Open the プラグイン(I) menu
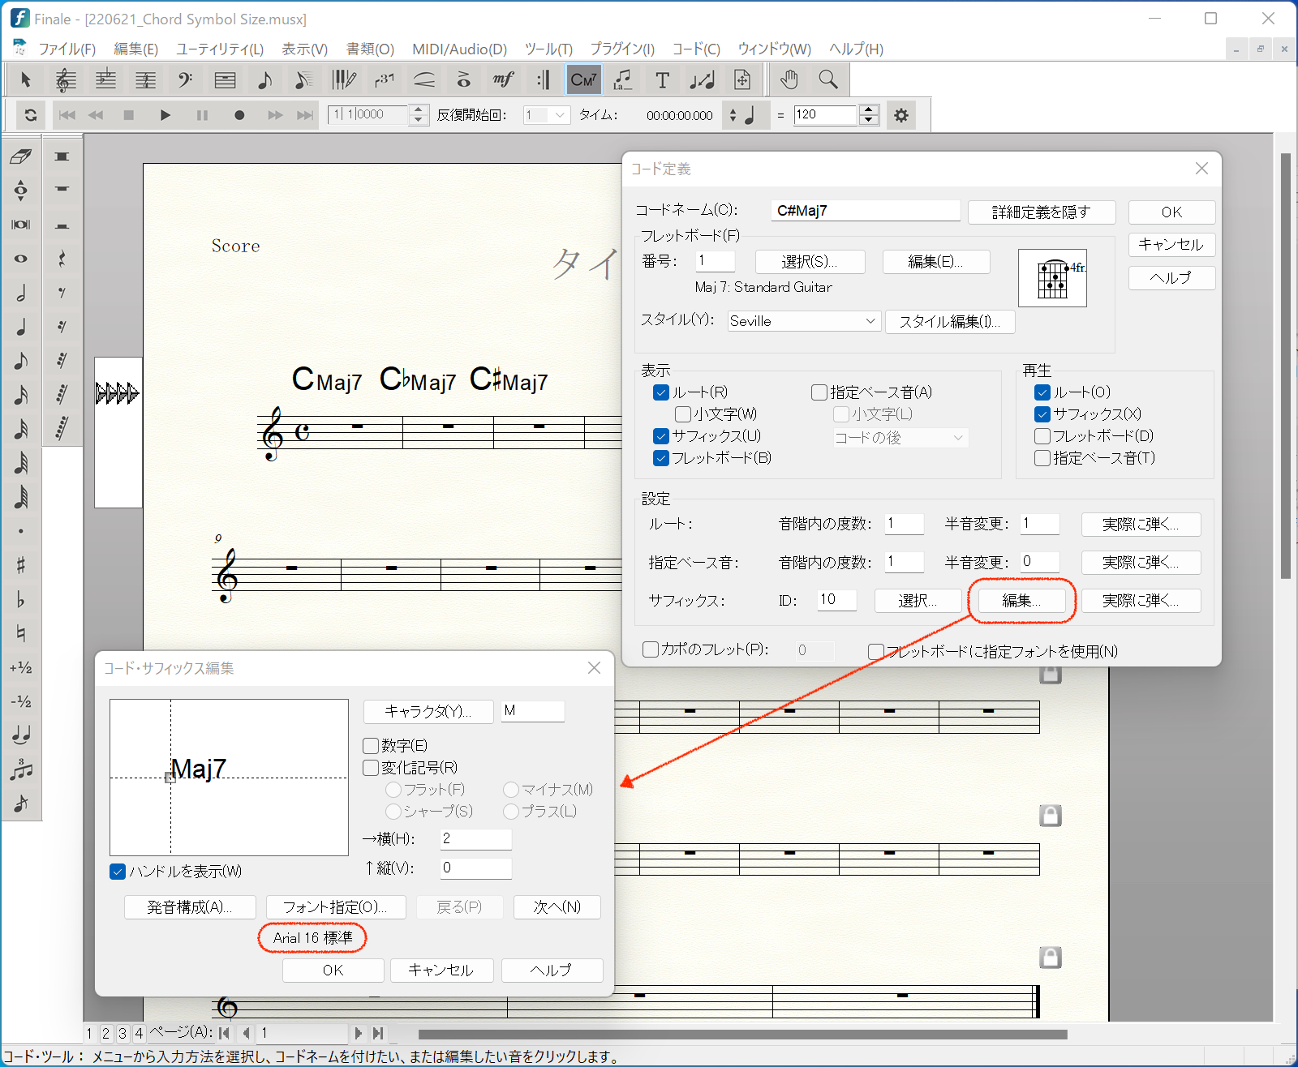This screenshot has width=1298, height=1067. (x=621, y=49)
